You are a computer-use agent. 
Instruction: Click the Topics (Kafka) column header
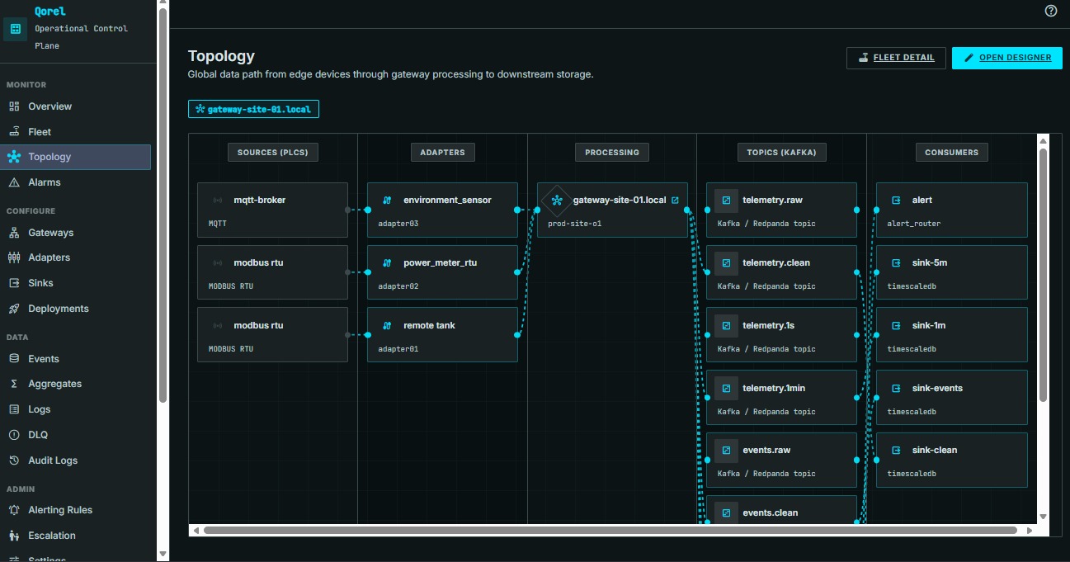point(781,153)
